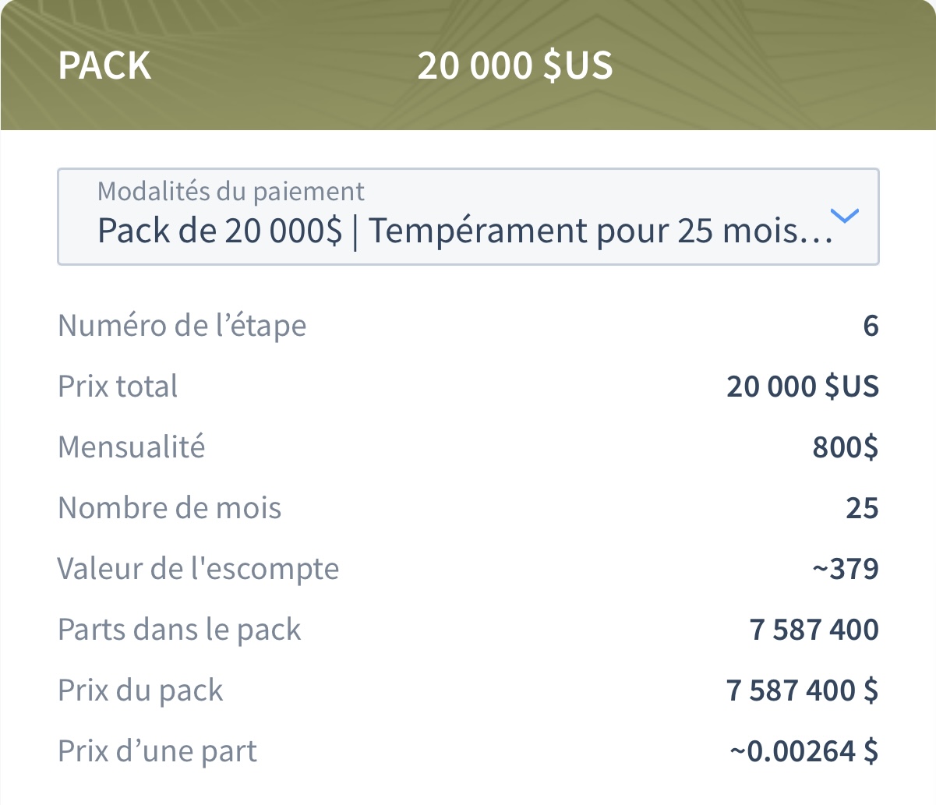Screen dimensions: 936x805
Task: Click the share price ~0.00264 $
Action: [804, 751]
